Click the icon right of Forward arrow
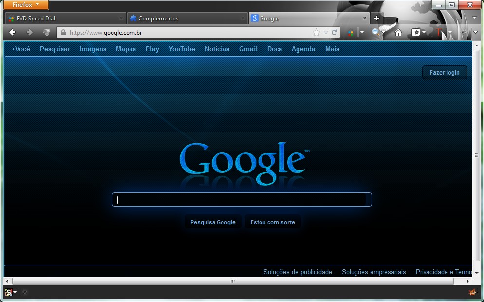The height and width of the screenshot is (302, 484). (x=47, y=32)
